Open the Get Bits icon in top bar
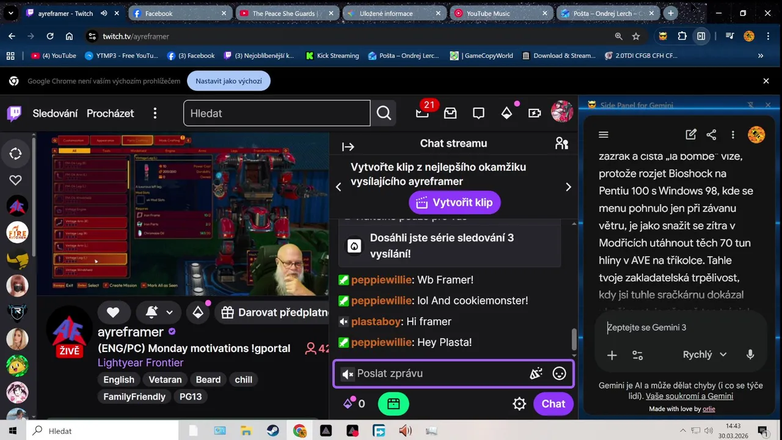Screen dimensions: 782x440 click(506, 113)
